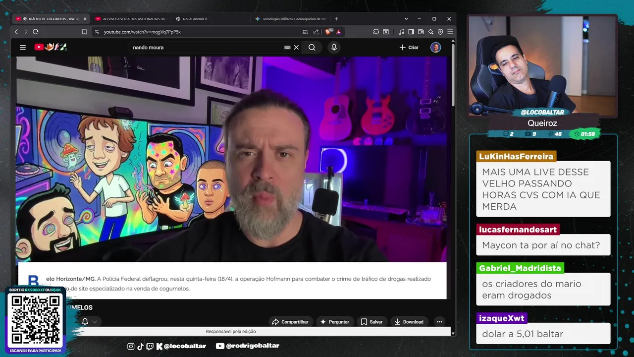Switch to Tecnologias Militares e Aeroespaciais tab
Viewport: 634px width, 357px height.
click(x=290, y=19)
